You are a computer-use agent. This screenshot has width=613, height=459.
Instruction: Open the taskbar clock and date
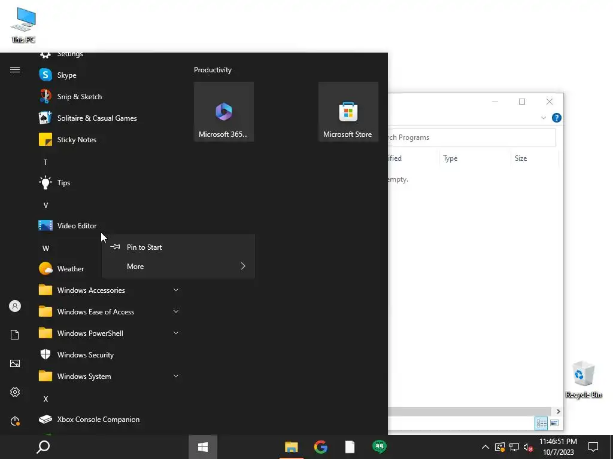tap(559, 447)
